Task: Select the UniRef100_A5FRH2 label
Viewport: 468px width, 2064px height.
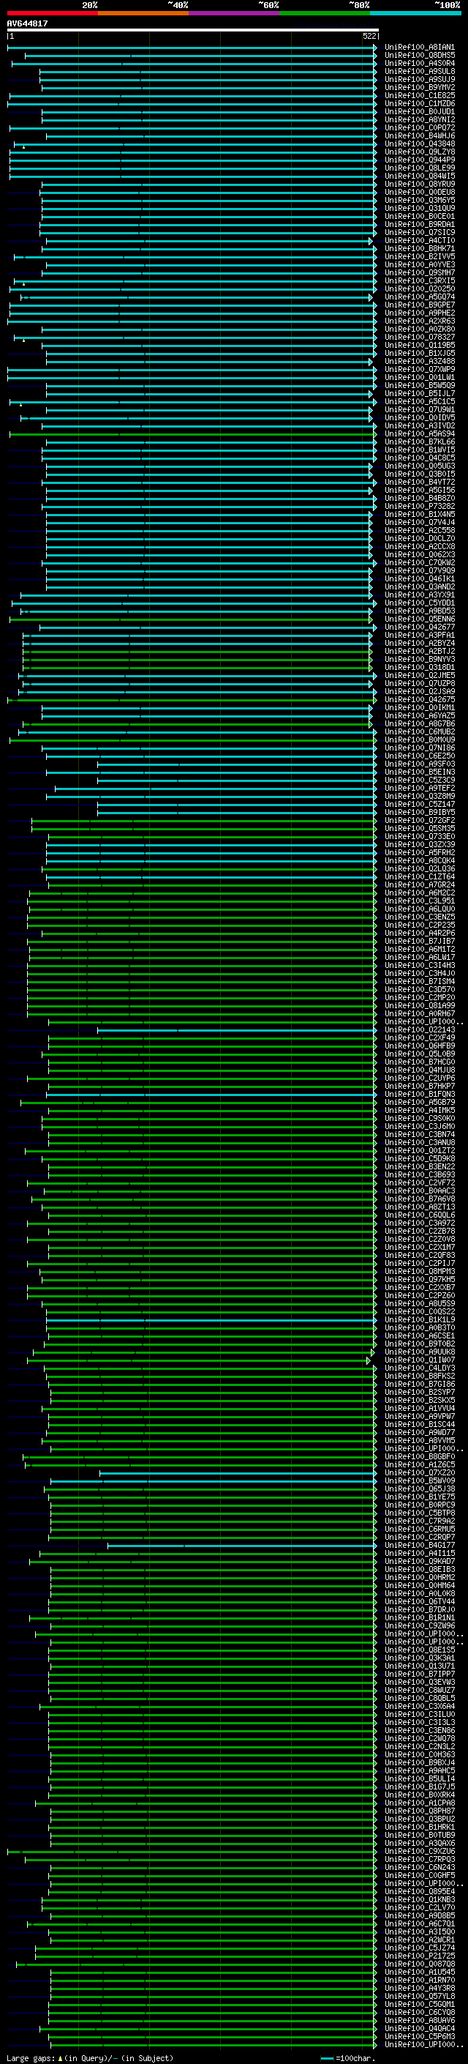Action: 419,852
